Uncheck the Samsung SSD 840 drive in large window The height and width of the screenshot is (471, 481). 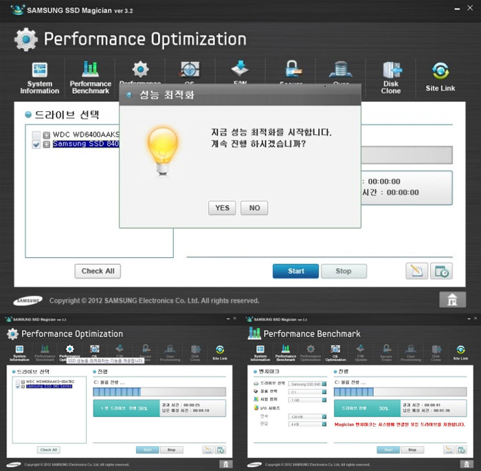click(36, 144)
